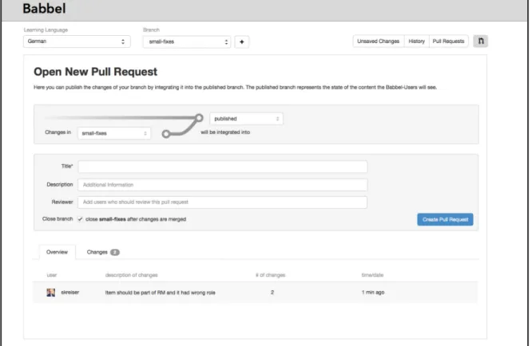Open the 'Changes in' source branch dropdown
532x346 pixels.
pos(114,133)
